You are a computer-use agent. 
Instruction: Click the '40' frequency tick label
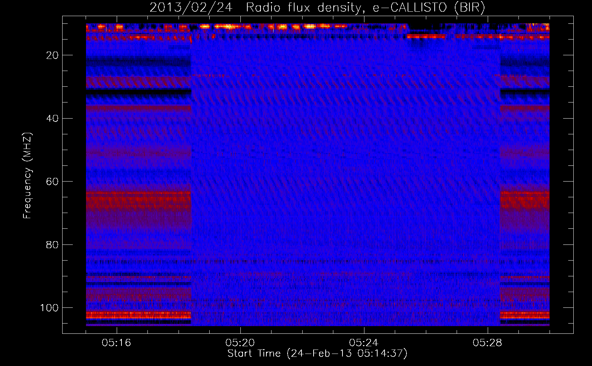52,119
